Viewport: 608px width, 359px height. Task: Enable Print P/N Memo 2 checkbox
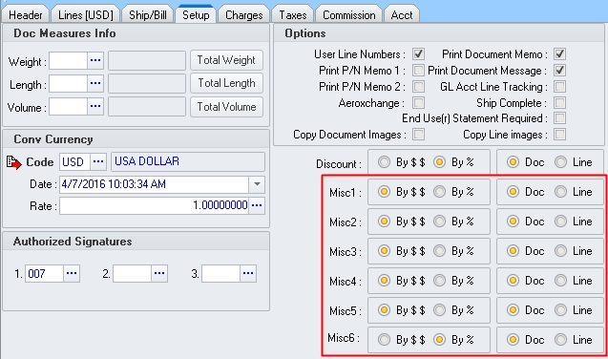coord(418,86)
